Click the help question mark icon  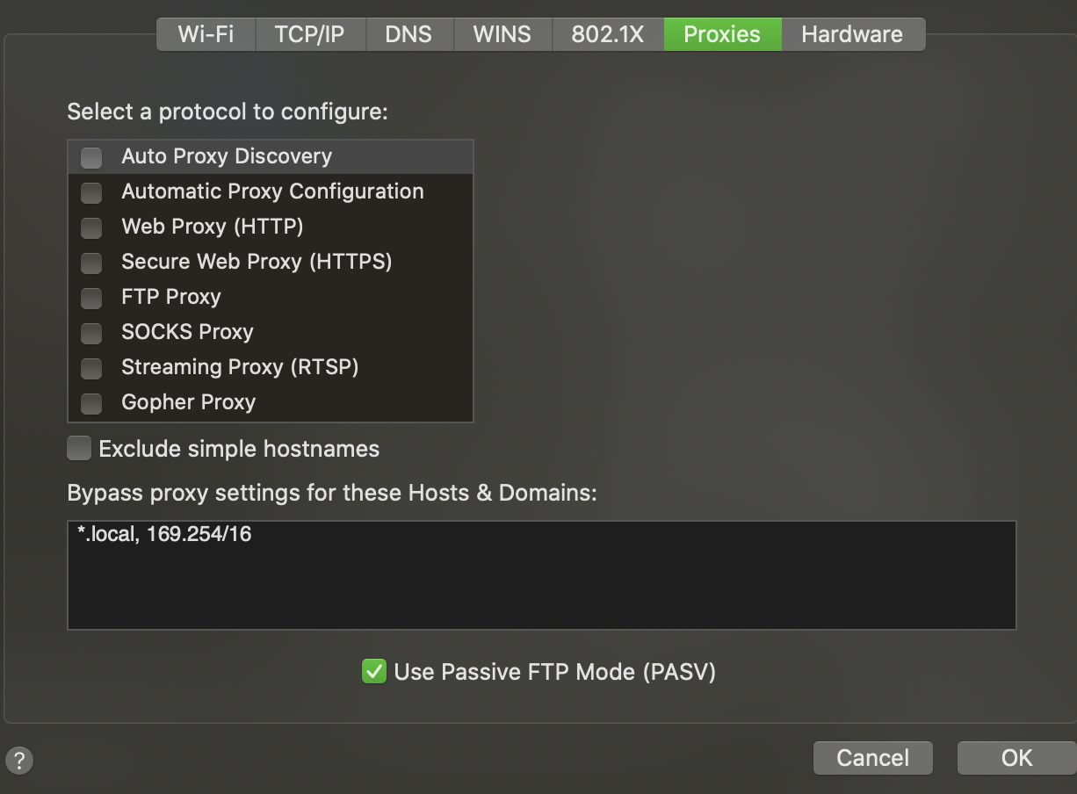point(19,760)
